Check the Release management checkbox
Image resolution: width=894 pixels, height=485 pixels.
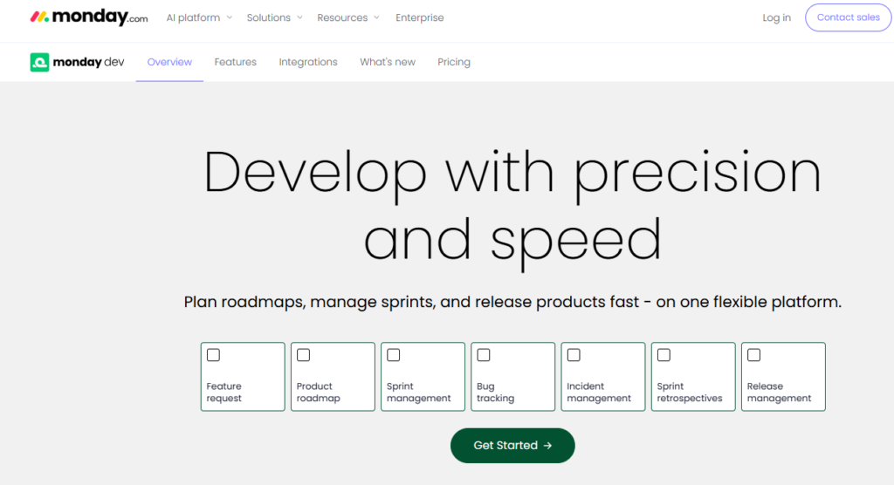coord(753,355)
